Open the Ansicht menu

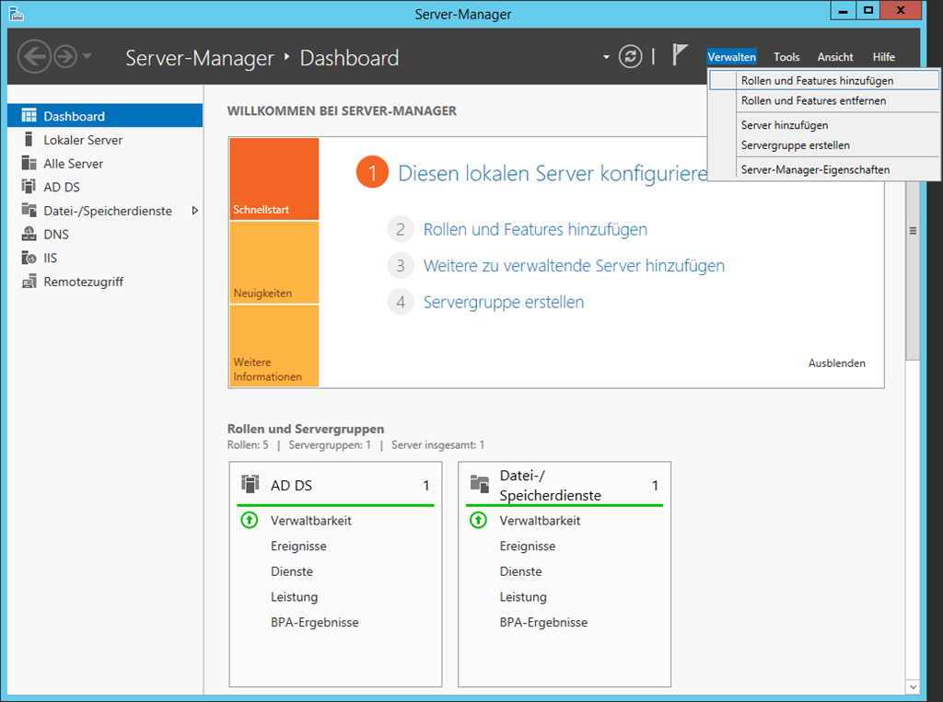click(x=834, y=57)
